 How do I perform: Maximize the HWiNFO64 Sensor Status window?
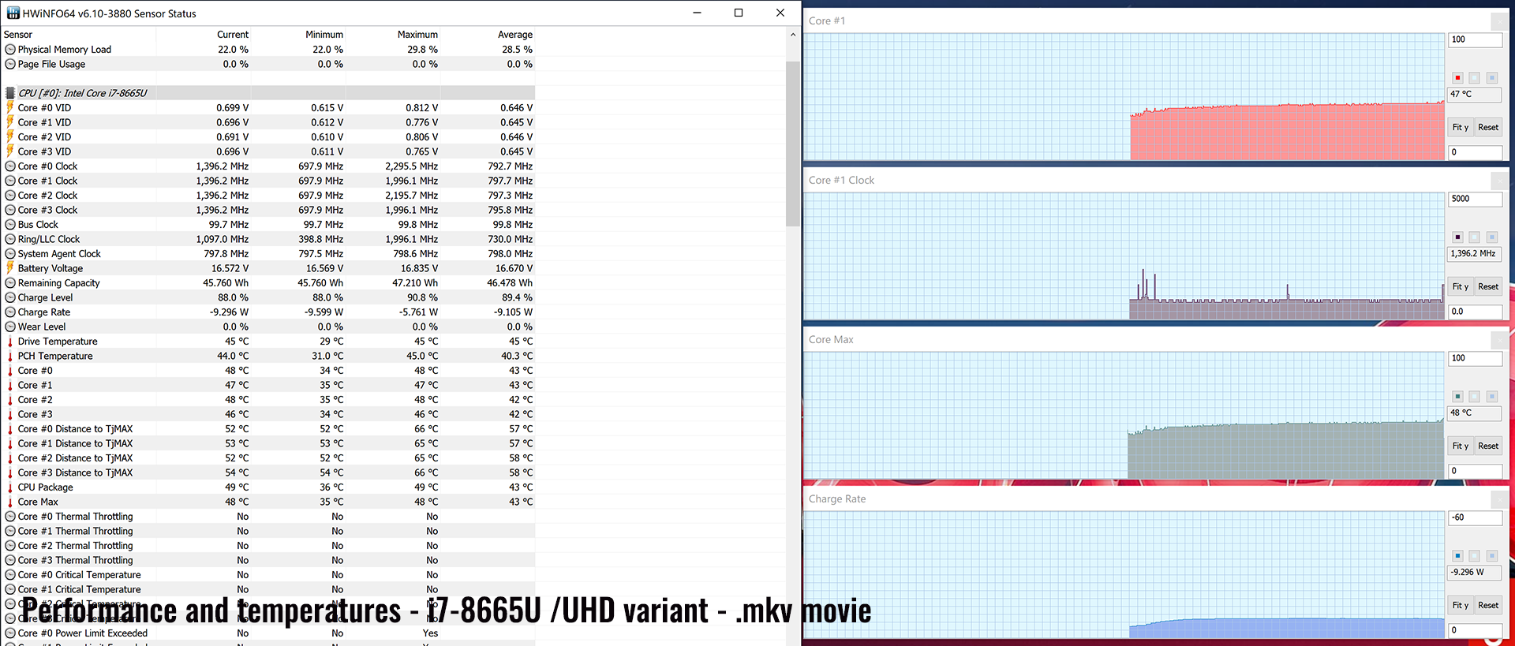[x=739, y=13]
